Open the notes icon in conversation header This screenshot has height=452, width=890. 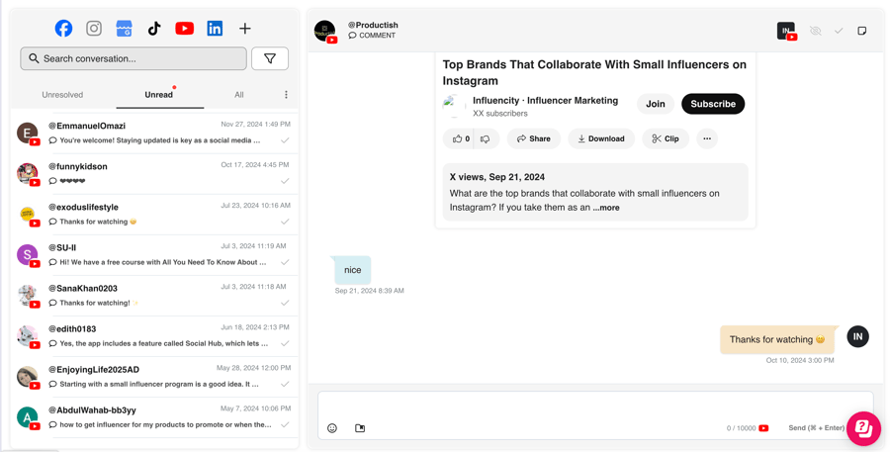coord(862,31)
